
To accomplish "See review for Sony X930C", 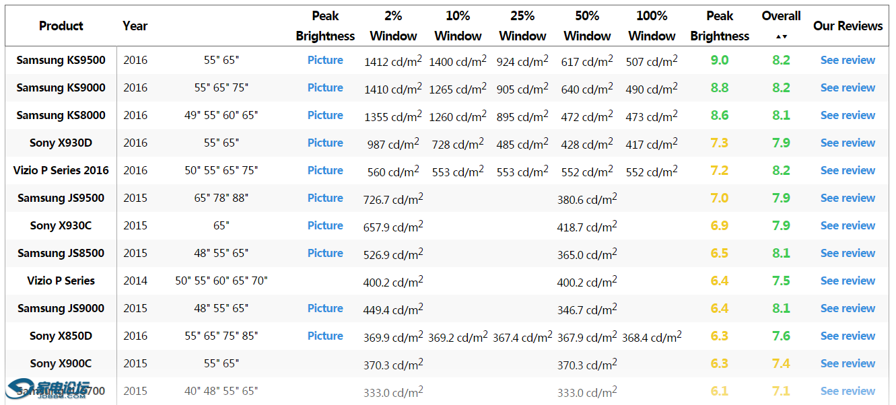I will (x=848, y=225).
